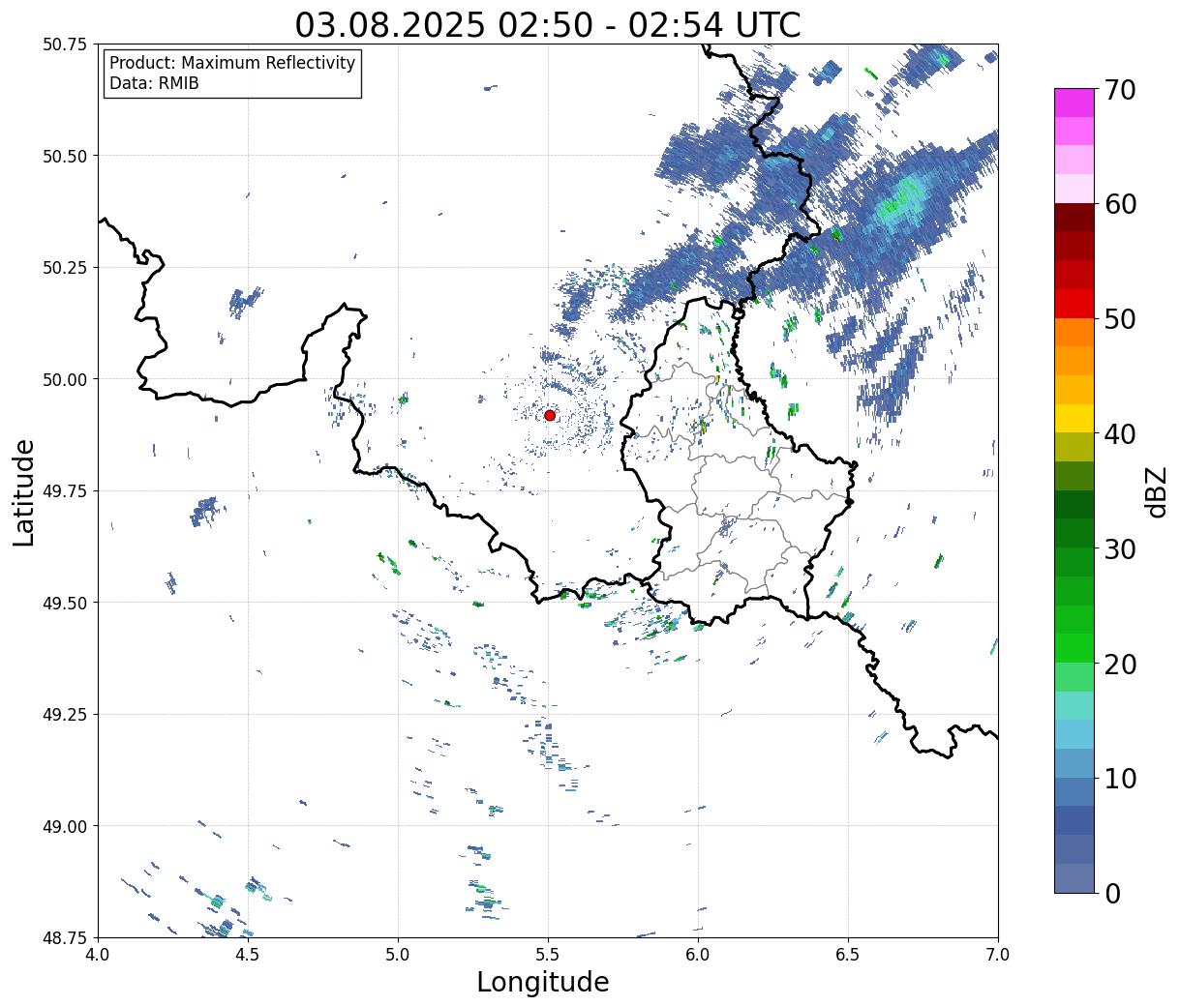Click the yellow swatch just above 40 dBZ
The width and height of the screenshot is (1180, 1006).
1074,418
